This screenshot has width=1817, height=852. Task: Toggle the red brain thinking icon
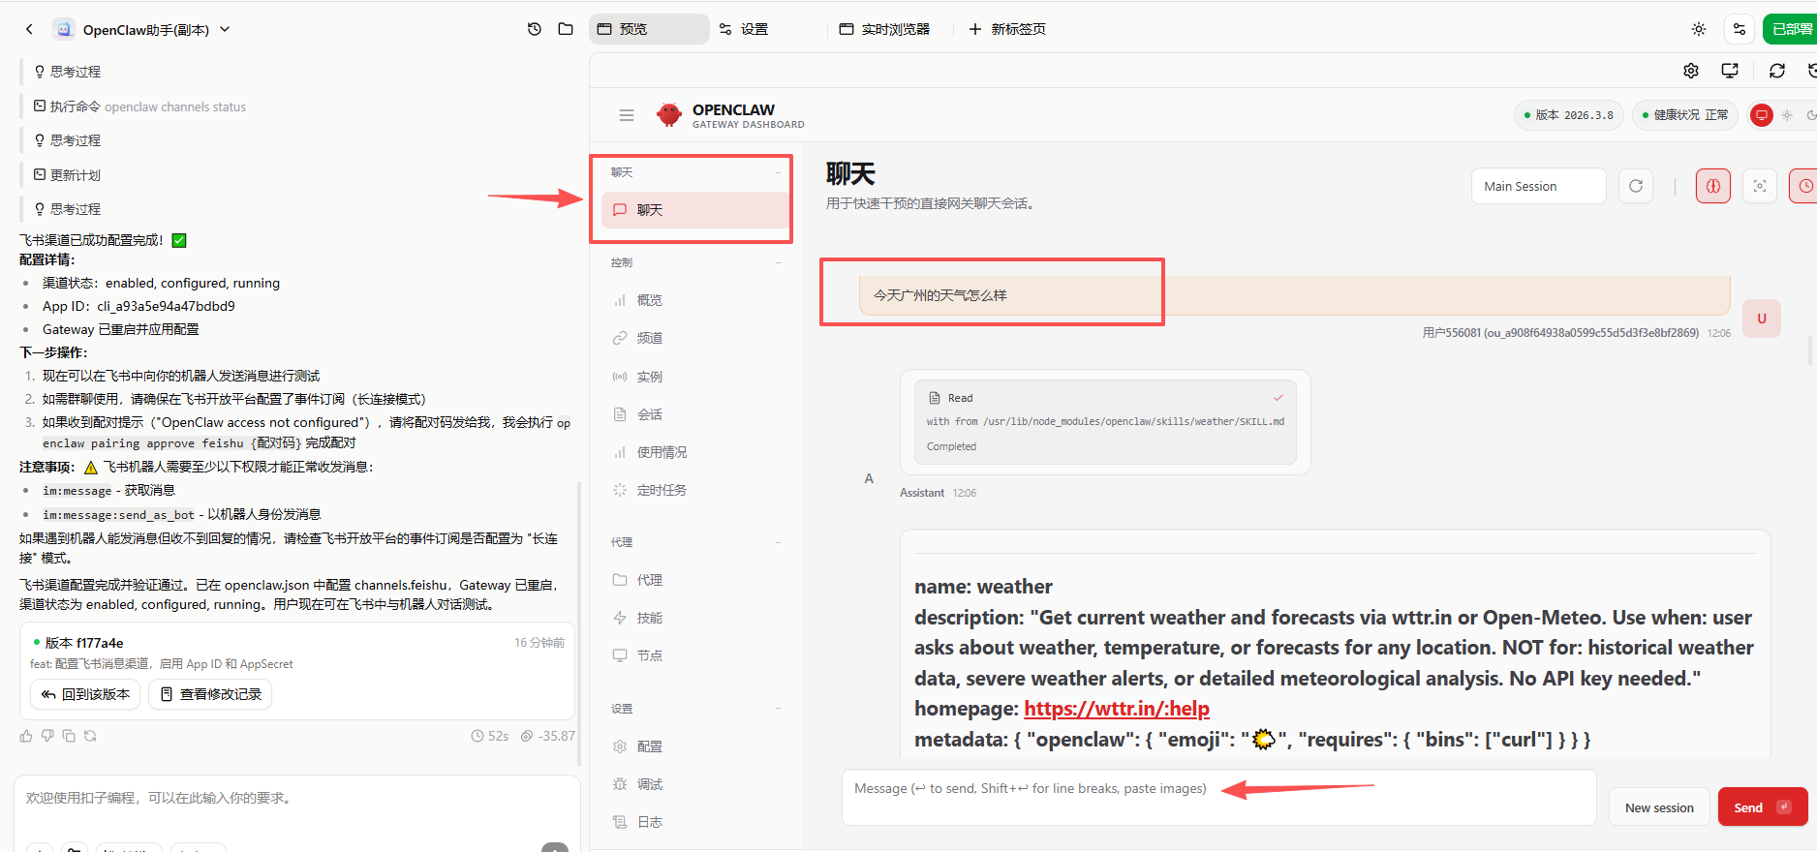pyautogui.click(x=1713, y=186)
